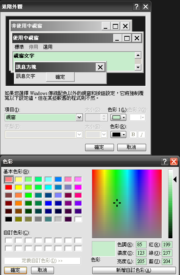The image size is (180, 275).
Task: Click the help question mark in 進階外觀 dialog
Action: coord(136,7)
